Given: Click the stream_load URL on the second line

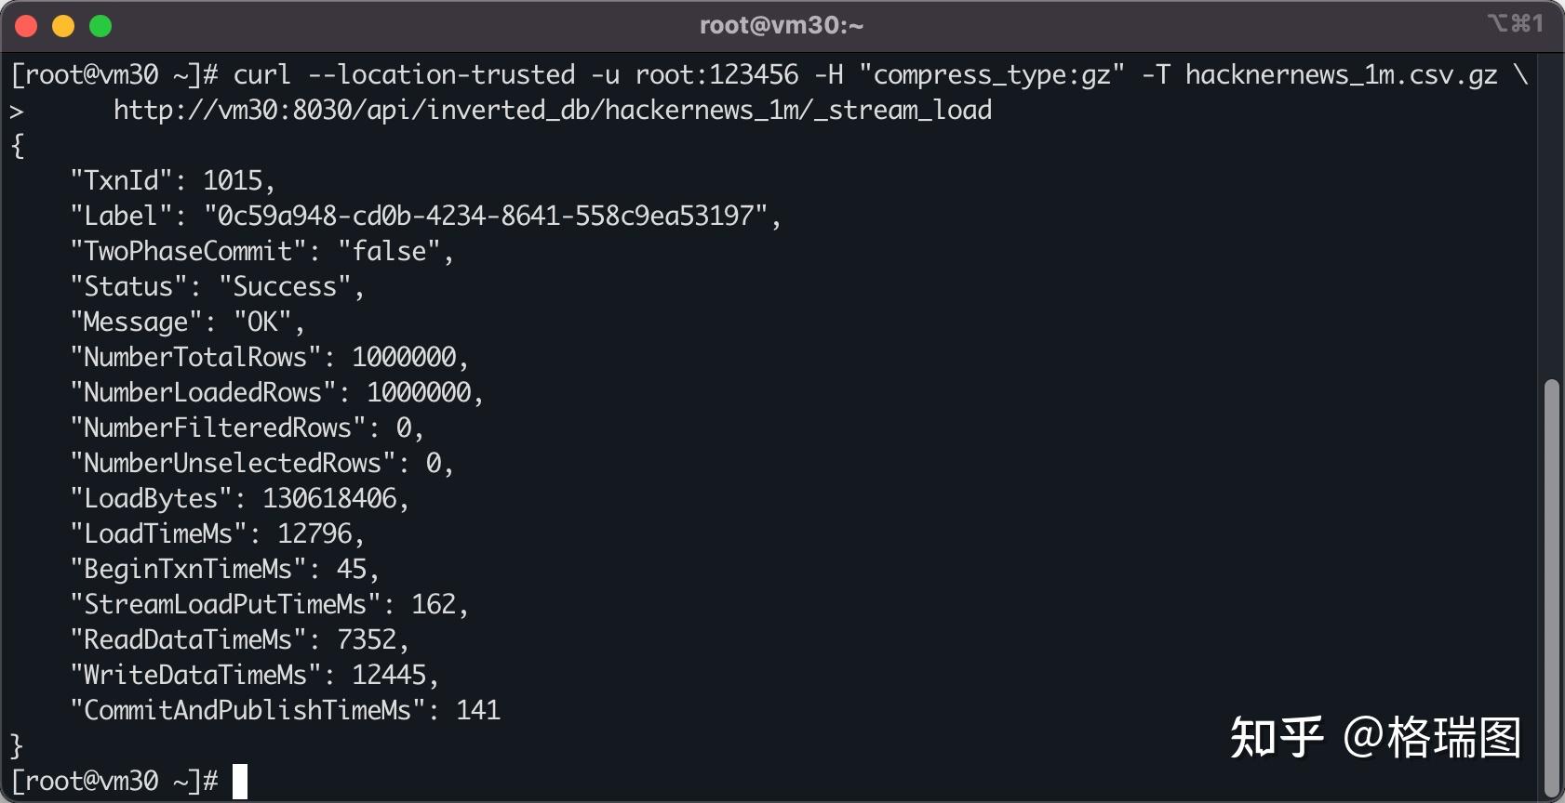Looking at the screenshot, I should click(x=553, y=111).
